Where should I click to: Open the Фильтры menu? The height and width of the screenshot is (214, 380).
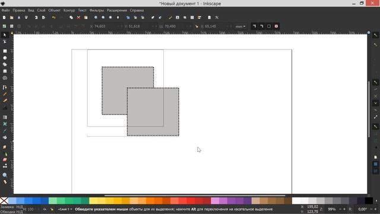(96, 11)
